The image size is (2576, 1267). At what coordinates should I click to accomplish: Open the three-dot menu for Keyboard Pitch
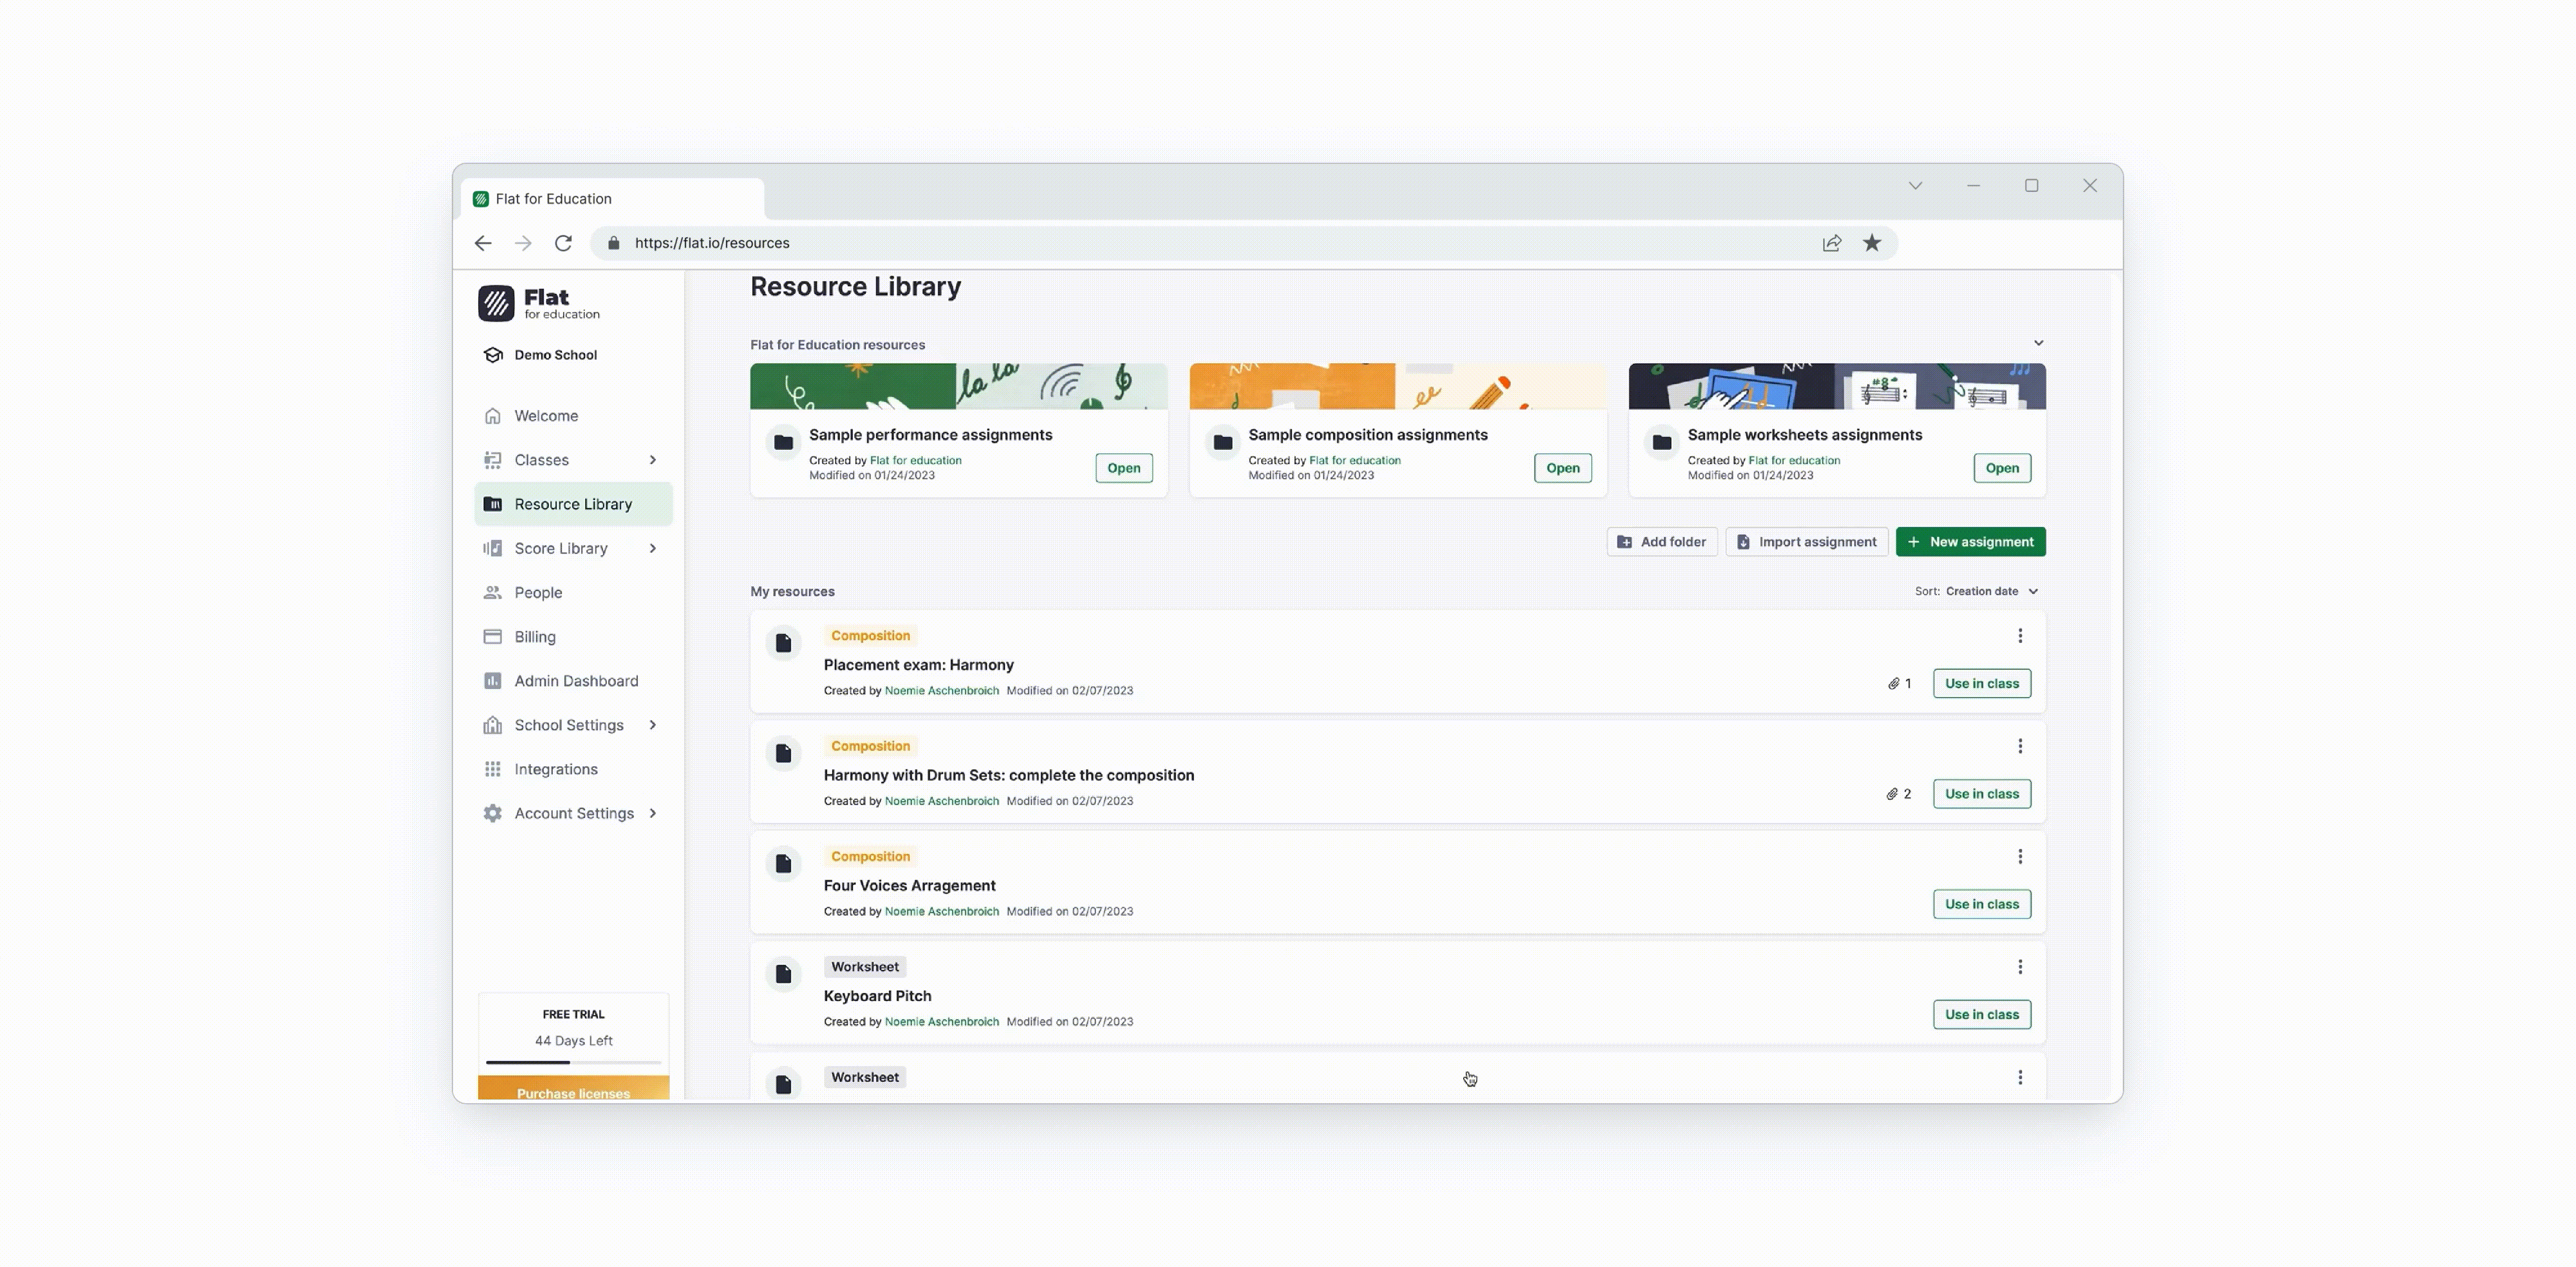click(x=2020, y=967)
